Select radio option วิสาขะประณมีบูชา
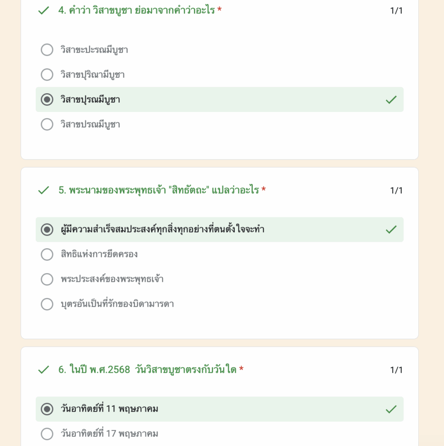 pos(47,50)
